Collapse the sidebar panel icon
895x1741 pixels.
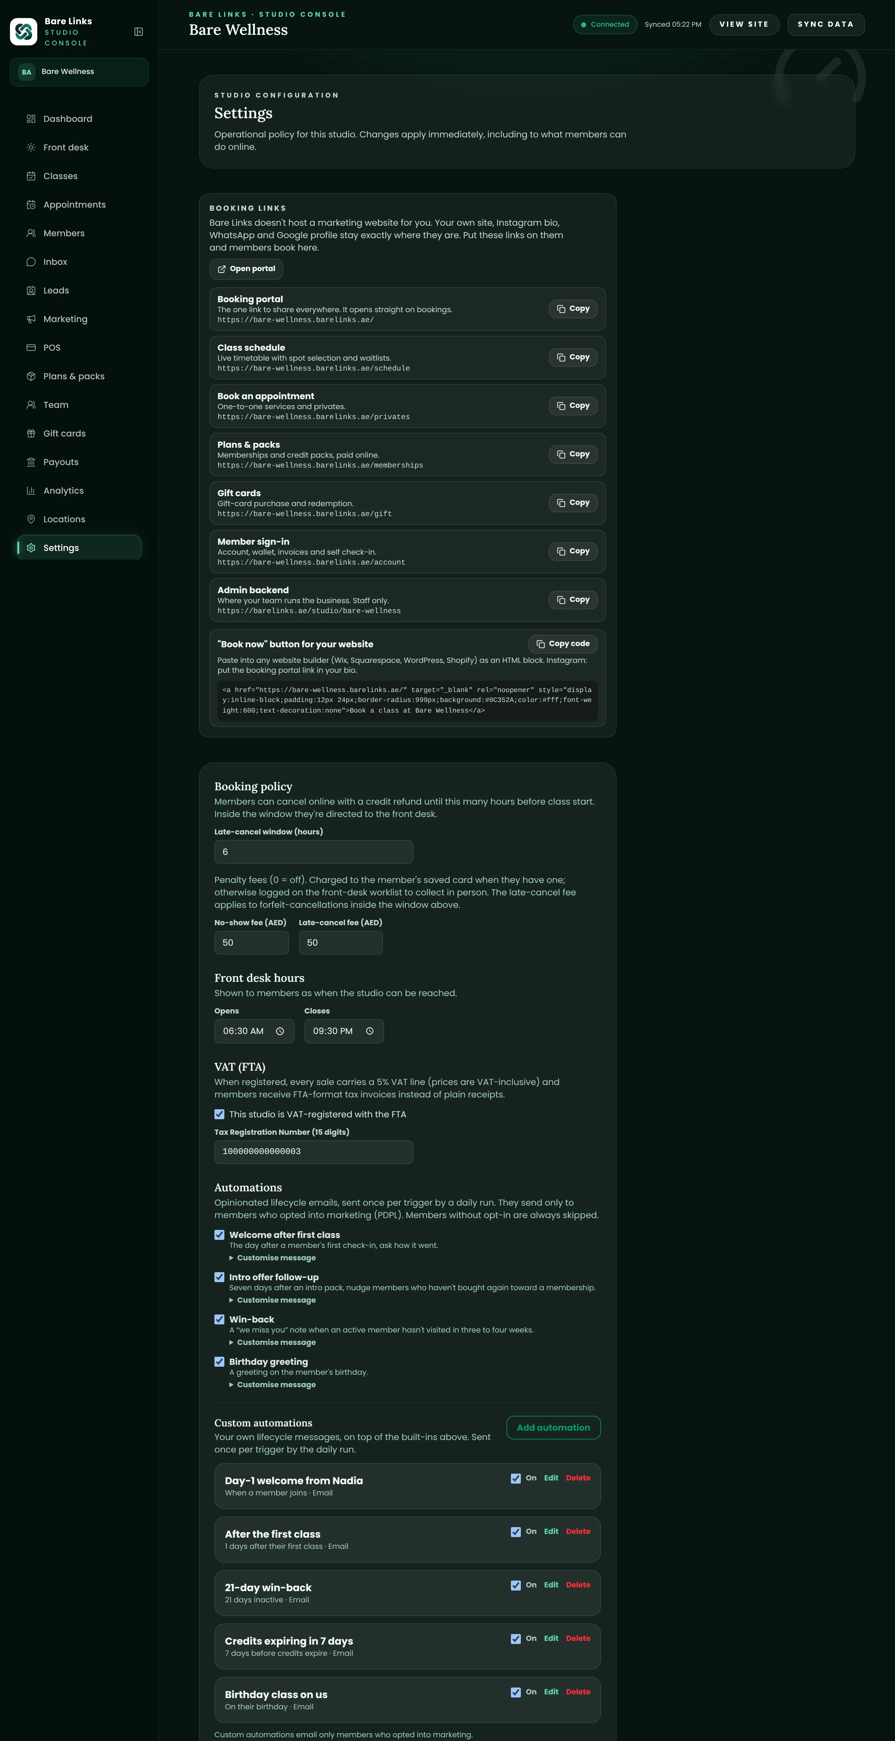pyautogui.click(x=139, y=32)
